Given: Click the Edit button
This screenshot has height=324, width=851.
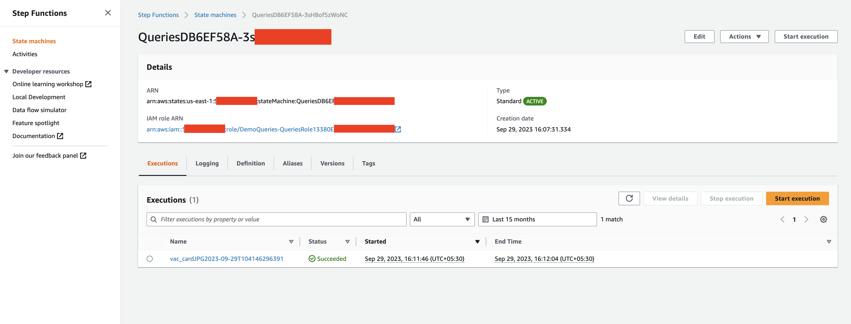Looking at the screenshot, I should (x=699, y=37).
